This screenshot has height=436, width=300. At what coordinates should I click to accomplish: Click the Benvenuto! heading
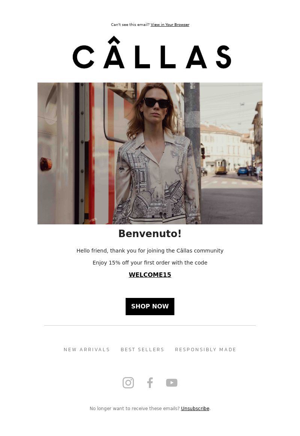(x=150, y=233)
